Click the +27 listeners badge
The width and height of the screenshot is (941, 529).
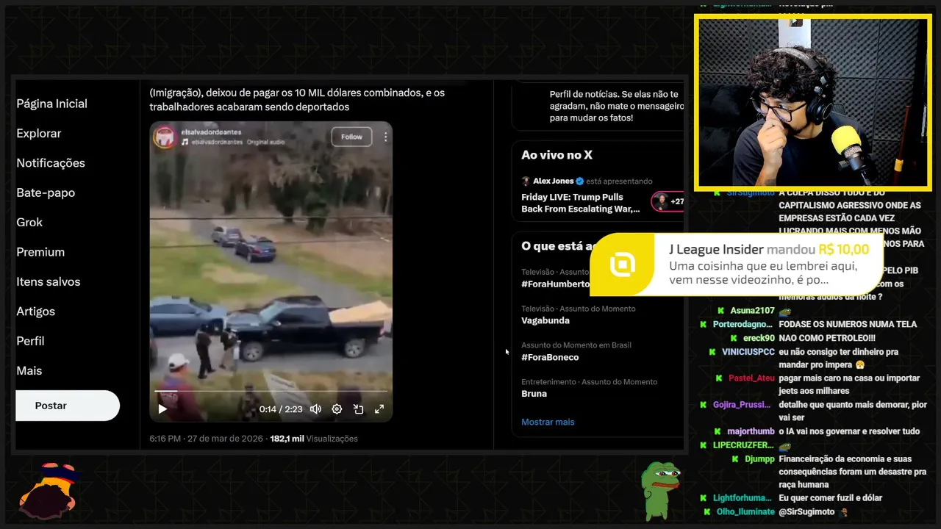tap(668, 201)
